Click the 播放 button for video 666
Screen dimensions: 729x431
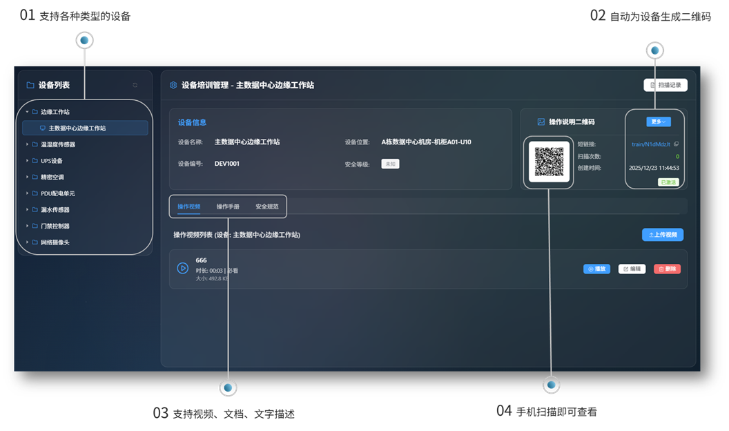[x=598, y=269]
